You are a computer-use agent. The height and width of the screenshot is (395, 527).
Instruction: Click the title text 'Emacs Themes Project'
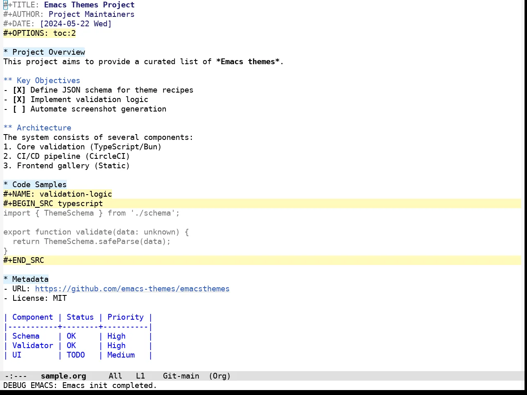(x=89, y=5)
